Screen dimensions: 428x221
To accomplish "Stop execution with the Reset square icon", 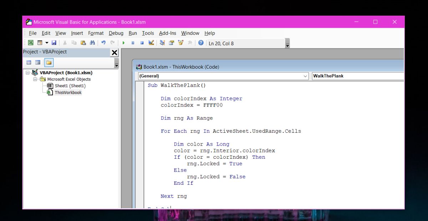I will (x=142, y=43).
